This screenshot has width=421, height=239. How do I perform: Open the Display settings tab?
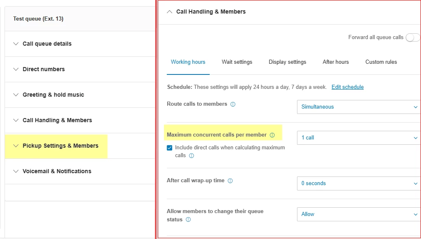click(288, 62)
